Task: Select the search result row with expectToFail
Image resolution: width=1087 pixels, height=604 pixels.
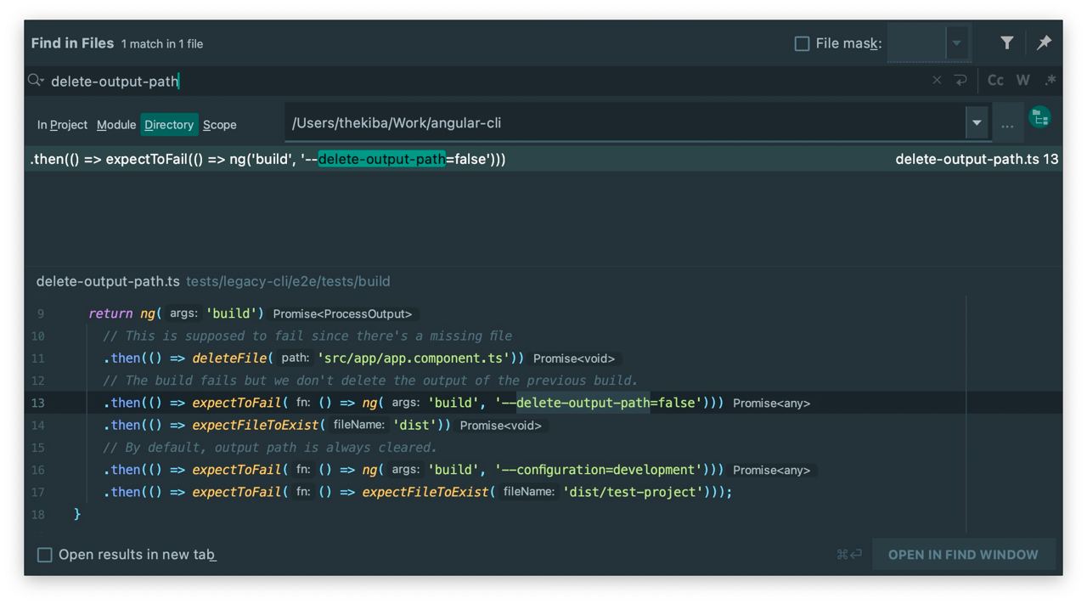Action: (543, 159)
